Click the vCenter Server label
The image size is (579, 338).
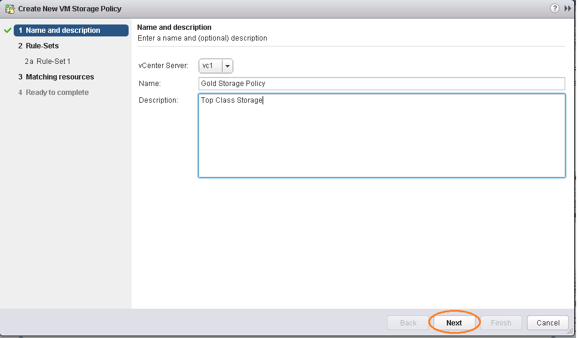point(163,66)
